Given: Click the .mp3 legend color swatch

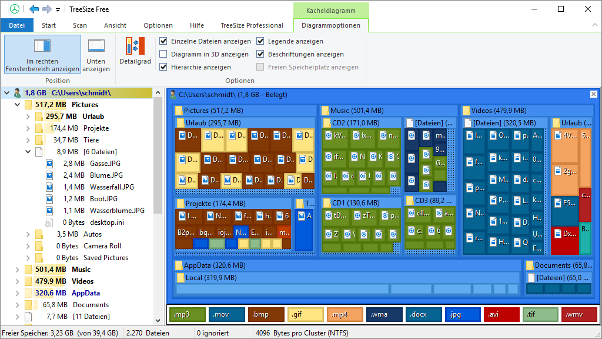Looking at the screenshot, I should point(188,314).
